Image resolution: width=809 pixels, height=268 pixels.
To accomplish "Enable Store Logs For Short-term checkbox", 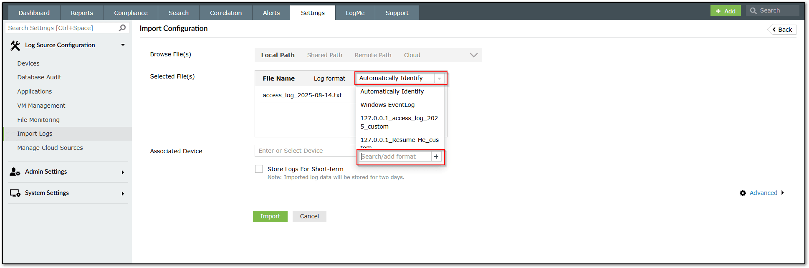I will pos(259,169).
